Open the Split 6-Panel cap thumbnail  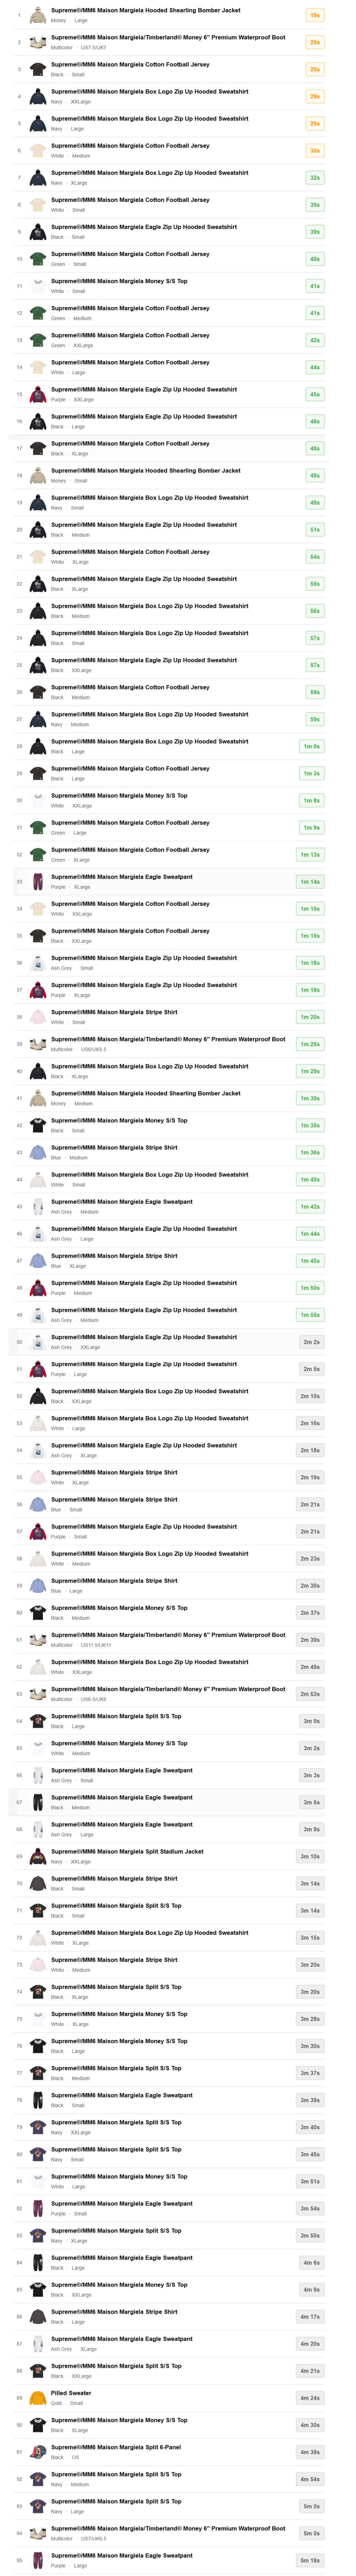tap(37, 2452)
